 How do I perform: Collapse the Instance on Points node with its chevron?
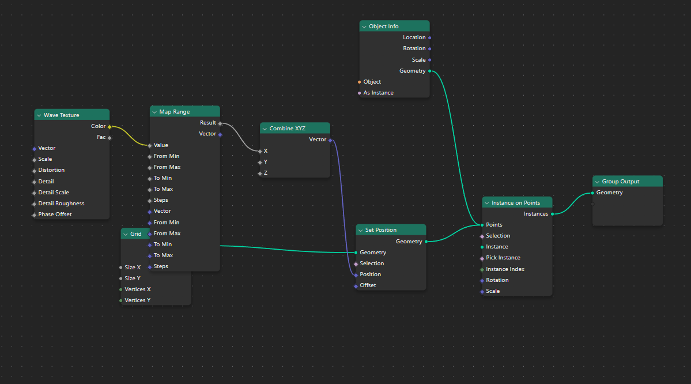pyautogui.click(x=487, y=202)
